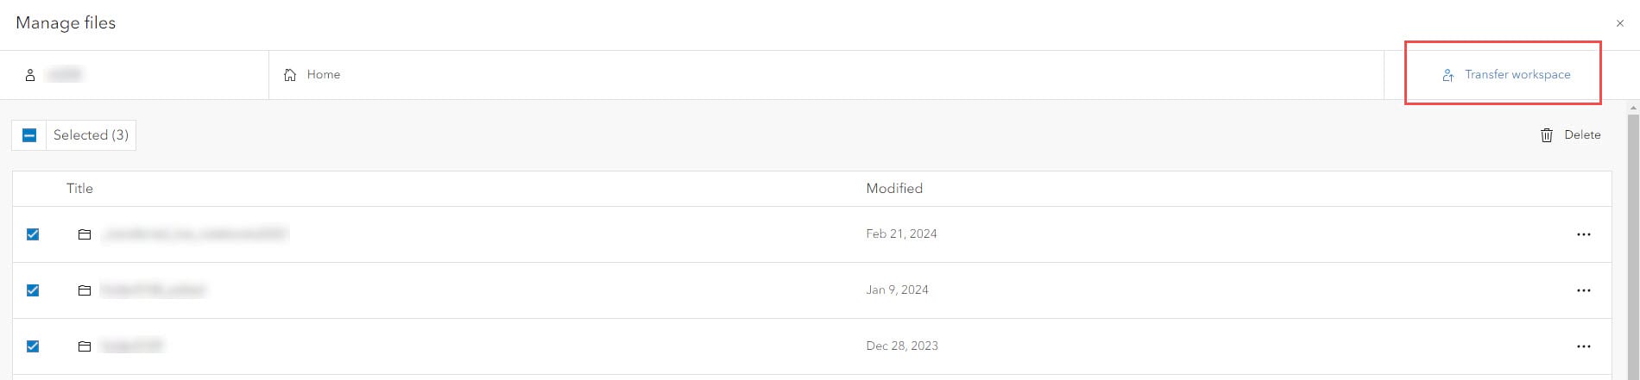The height and width of the screenshot is (380, 1640).
Task: Click the user profile icon
Action: point(30,75)
